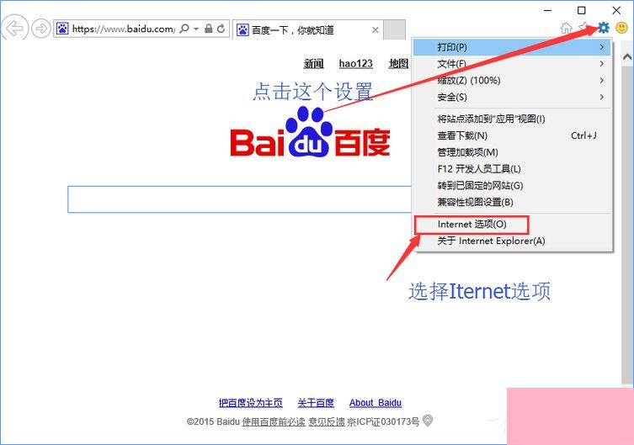Click the security lock icon in address bar
This screenshot has width=634, height=445.
tap(209, 29)
